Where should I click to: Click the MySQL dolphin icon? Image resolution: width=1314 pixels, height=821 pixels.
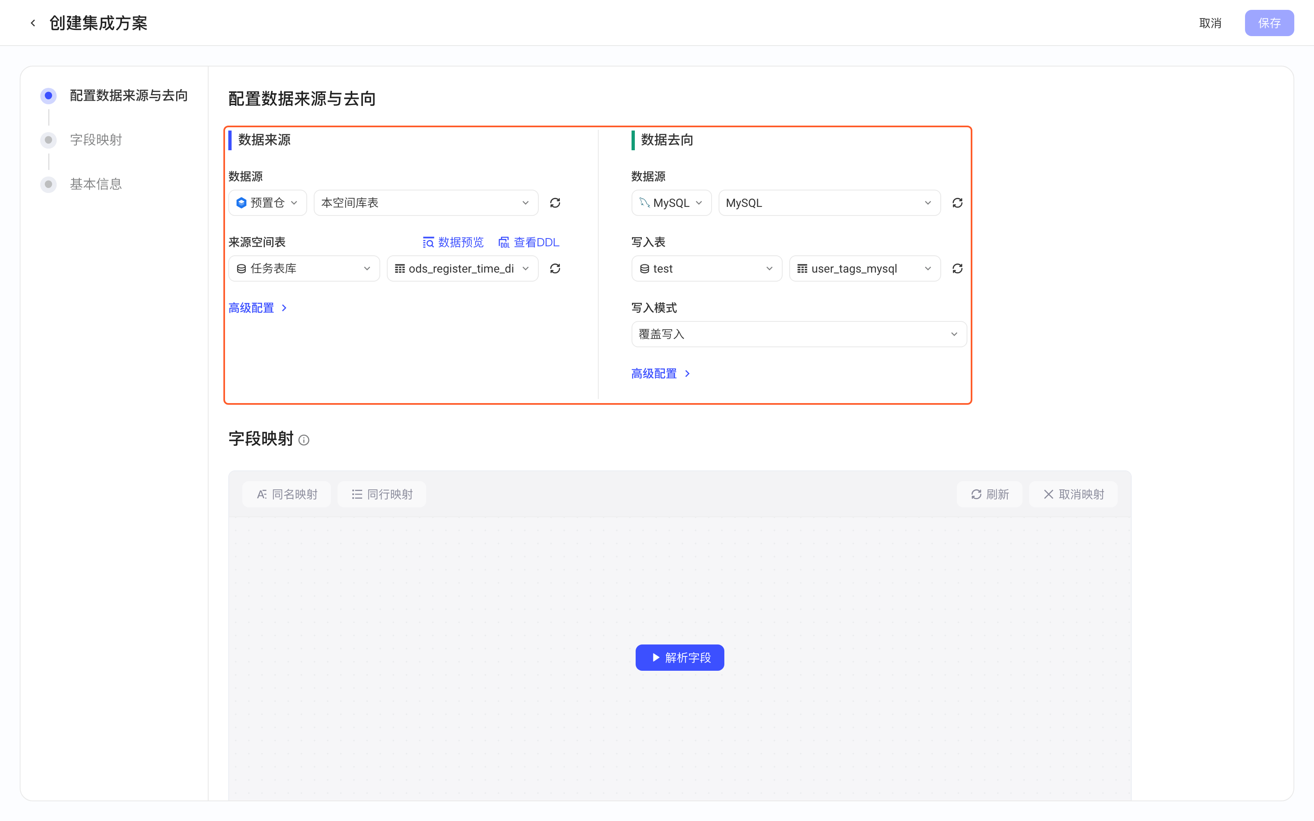coord(645,203)
